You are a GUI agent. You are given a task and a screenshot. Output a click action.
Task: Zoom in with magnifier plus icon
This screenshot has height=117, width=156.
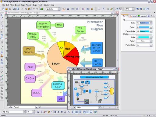(138, 9)
